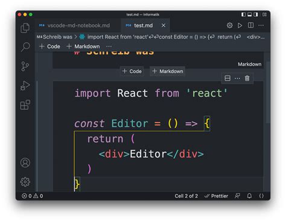Select the test.md tab
The height and width of the screenshot is (221, 286).
coord(143,25)
